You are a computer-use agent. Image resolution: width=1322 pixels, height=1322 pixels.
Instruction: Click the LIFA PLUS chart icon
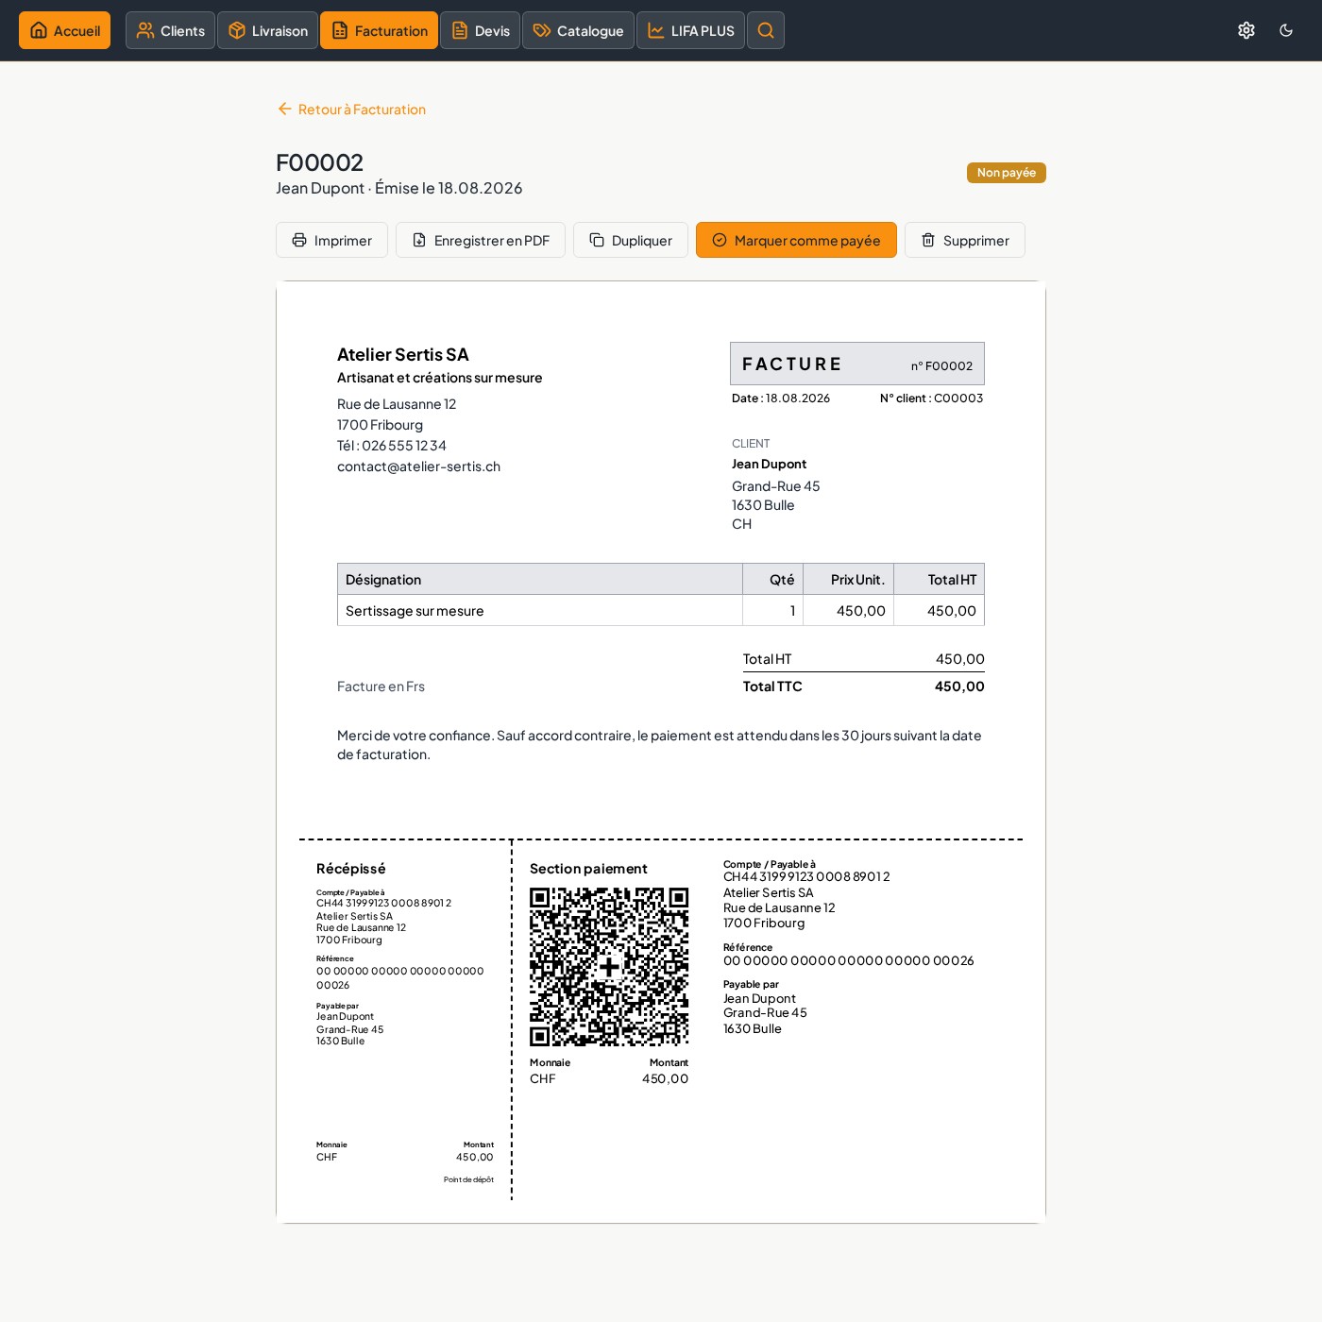[x=656, y=30]
